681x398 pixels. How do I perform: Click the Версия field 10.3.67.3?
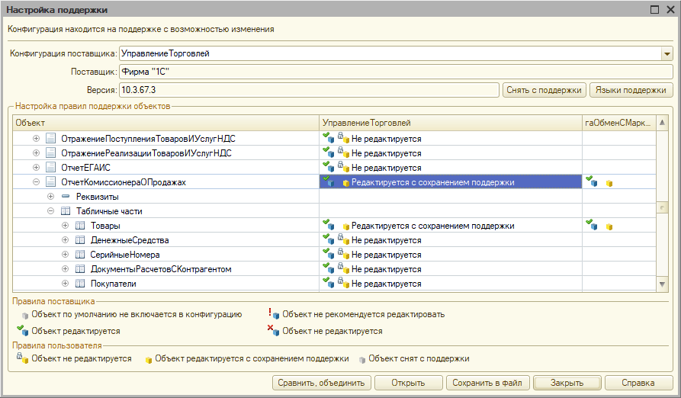click(309, 90)
